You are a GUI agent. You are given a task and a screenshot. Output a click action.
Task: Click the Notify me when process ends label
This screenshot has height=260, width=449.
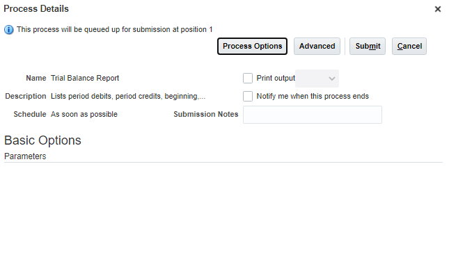coord(313,96)
